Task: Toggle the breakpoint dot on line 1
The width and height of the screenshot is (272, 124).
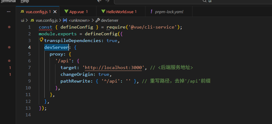Action: pos(9,27)
